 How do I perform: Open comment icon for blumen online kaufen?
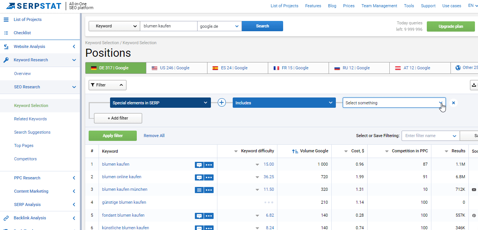click(199, 177)
